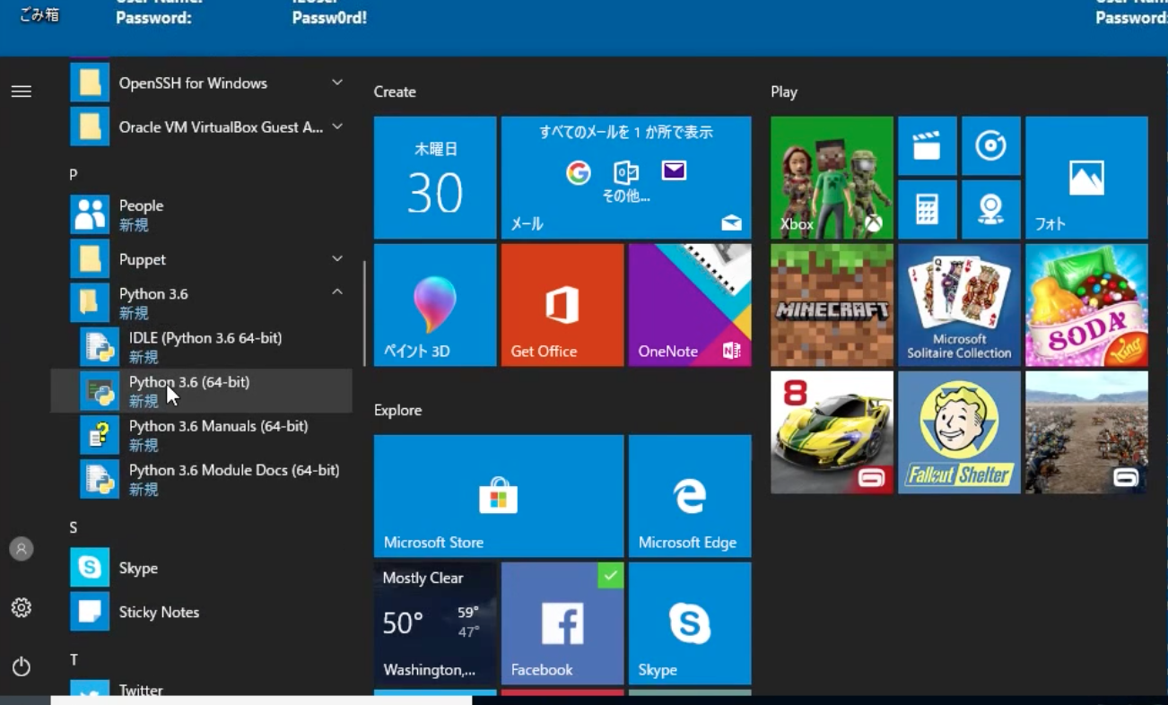Open the Movies & TV small tile
1168x705 pixels.
[927, 146]
